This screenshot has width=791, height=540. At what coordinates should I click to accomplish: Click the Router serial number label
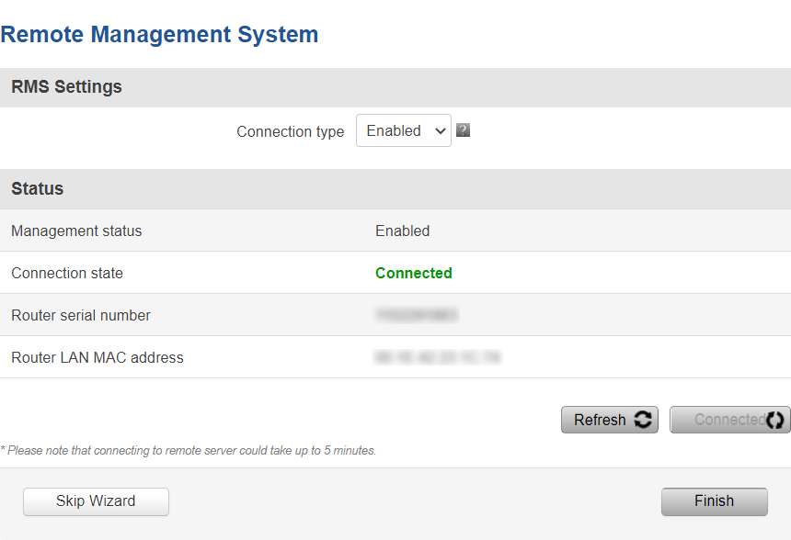pos(81,315)
